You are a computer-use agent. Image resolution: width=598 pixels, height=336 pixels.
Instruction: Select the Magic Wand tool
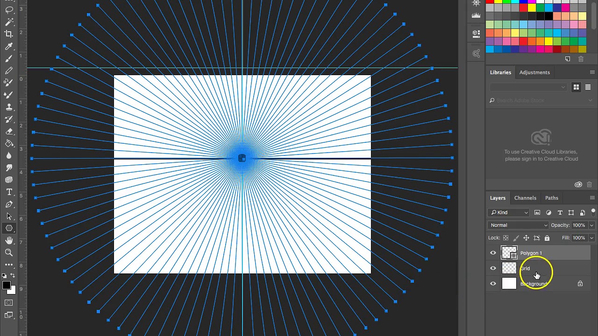[9, 21]
